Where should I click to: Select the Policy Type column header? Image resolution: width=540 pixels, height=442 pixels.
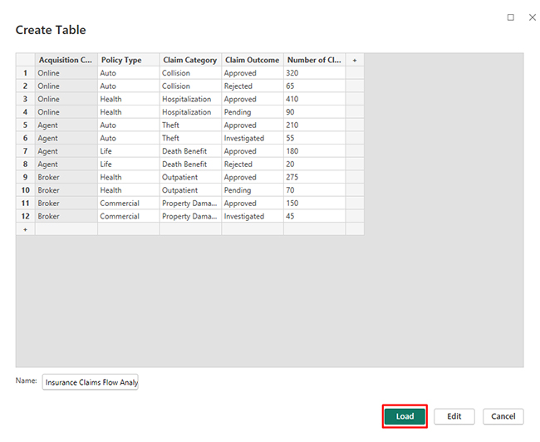point(128,60)
